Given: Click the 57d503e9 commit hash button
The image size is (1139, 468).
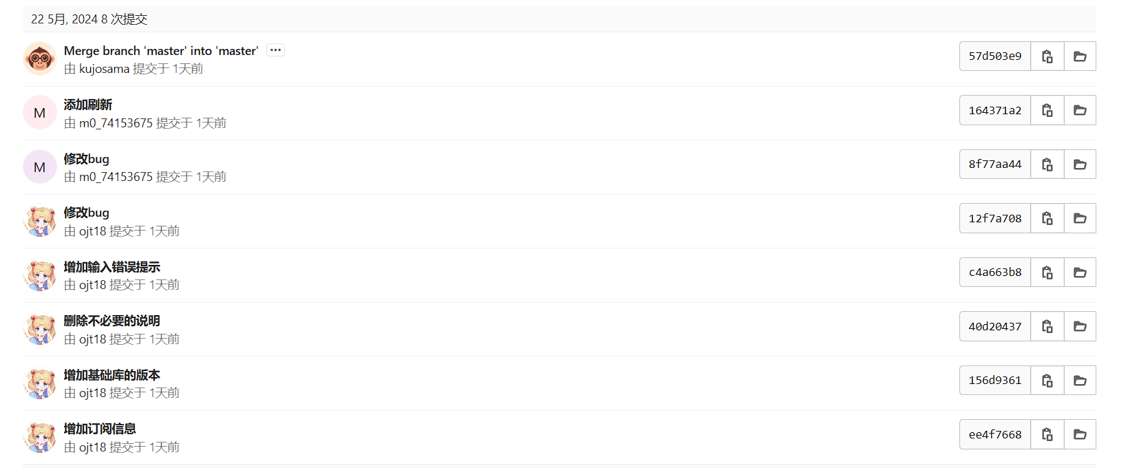Looking at the screenshot, I should tap(995, 56).
